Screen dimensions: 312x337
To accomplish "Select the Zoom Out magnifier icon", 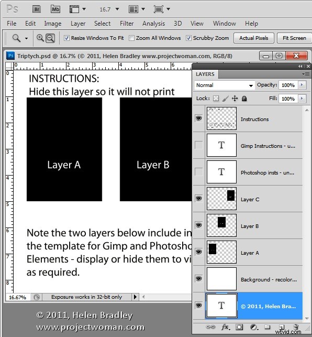I will coord(50,38).
